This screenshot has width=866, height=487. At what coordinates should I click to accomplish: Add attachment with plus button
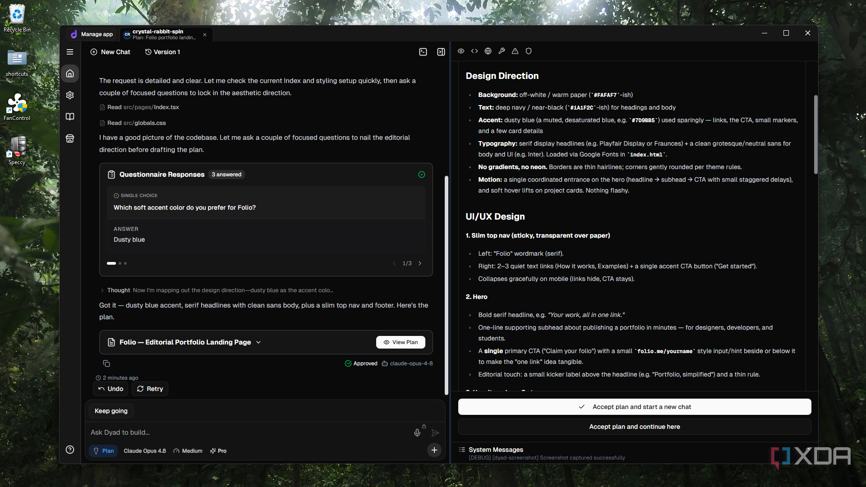434,450
